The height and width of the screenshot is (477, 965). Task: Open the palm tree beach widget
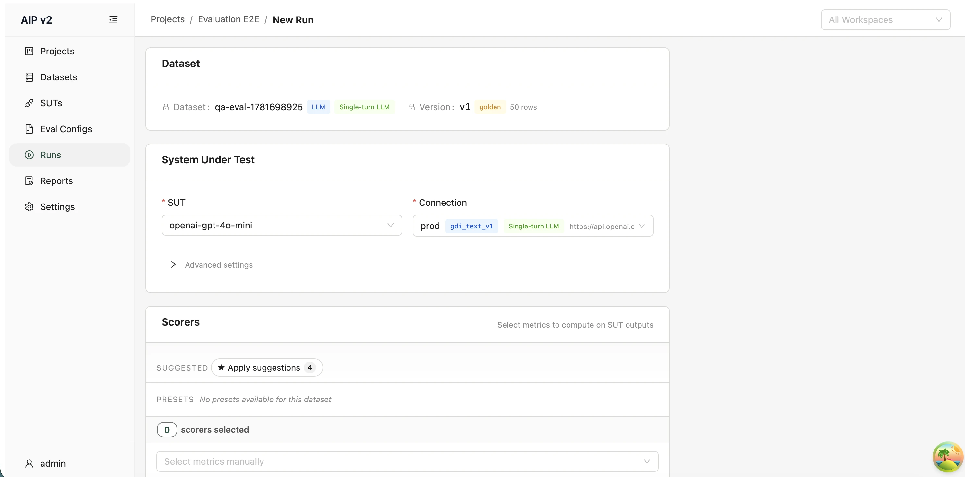coord(947,457)
